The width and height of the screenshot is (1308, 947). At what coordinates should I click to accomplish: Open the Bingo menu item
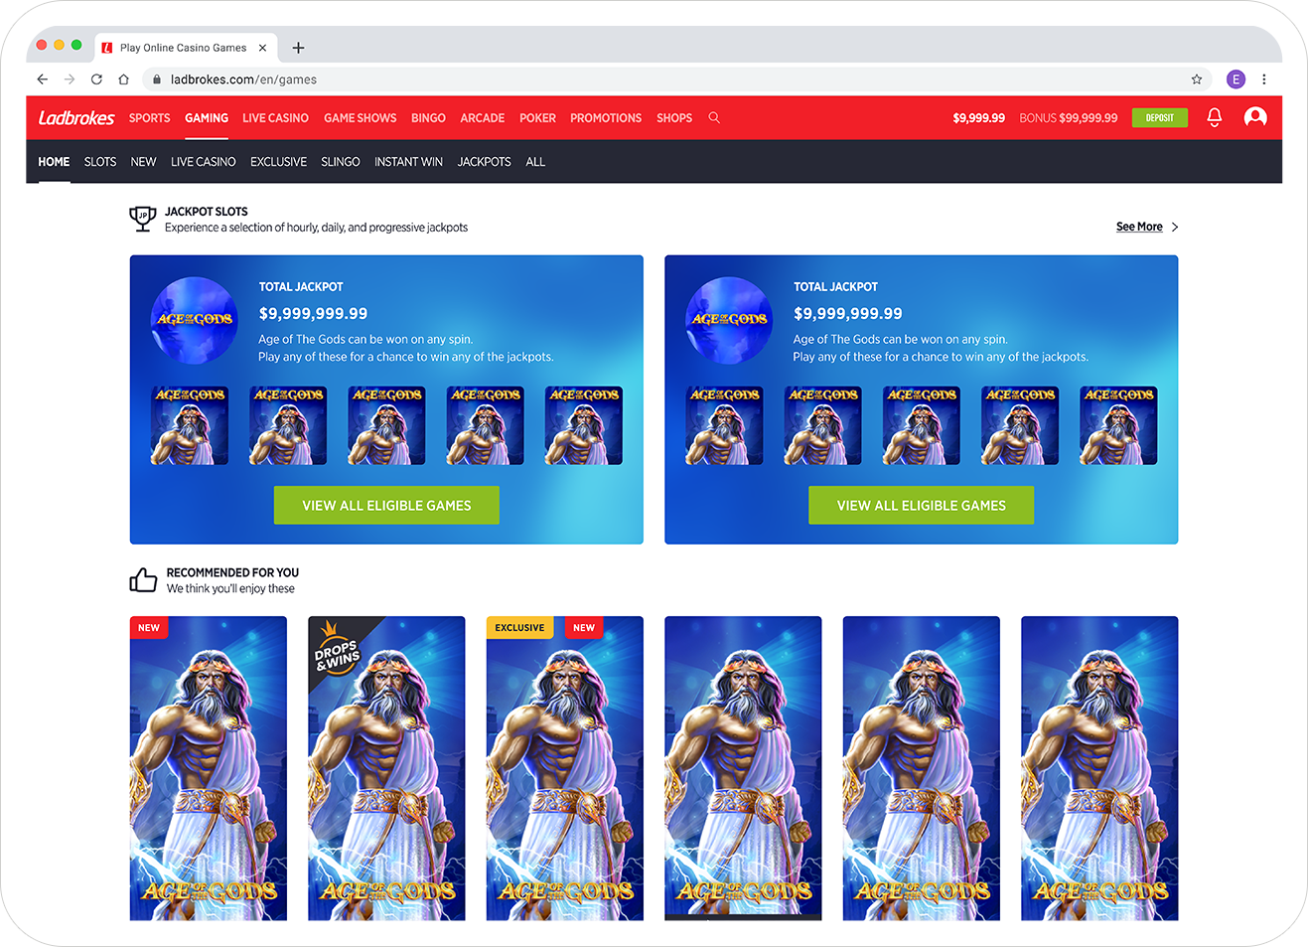point(428,118)
